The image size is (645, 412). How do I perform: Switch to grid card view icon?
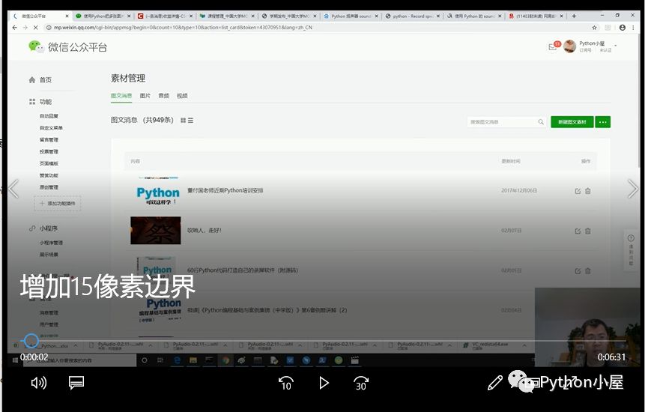pyautogui.click(x=183, y=121)
